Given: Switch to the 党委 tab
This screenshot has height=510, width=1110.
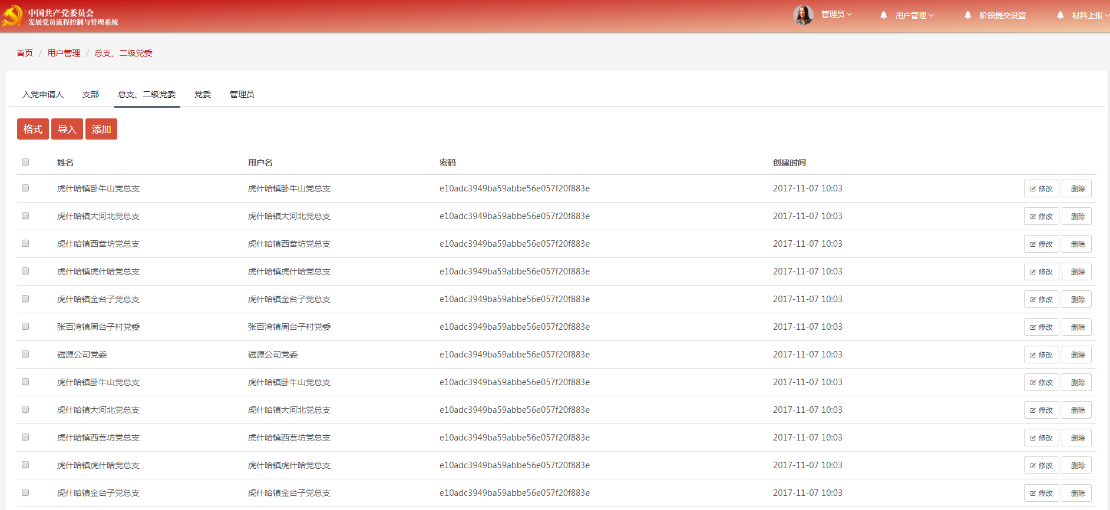Looking at the screenshot, I should coord(203,94).
